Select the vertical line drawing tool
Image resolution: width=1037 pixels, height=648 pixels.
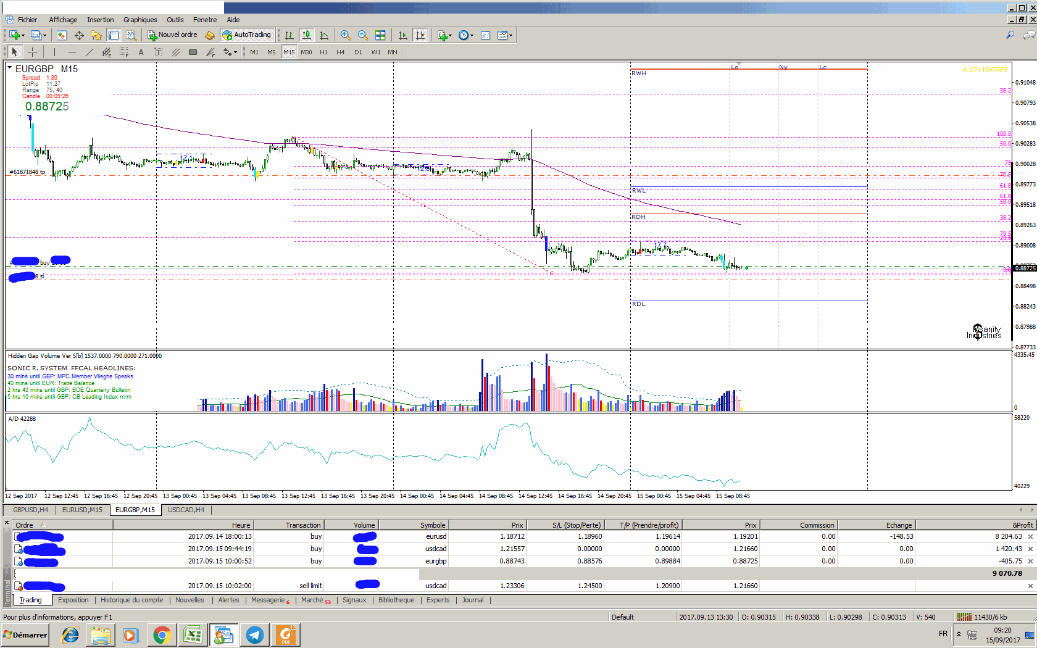tap(54, 52)
